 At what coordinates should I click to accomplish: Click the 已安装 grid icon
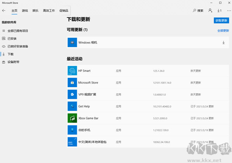coord(4,39)
